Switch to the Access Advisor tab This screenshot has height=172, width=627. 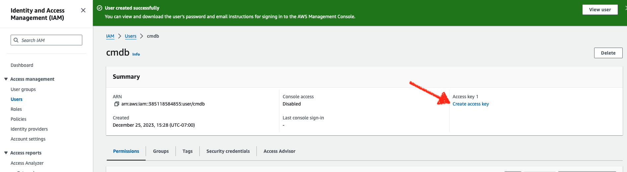point(279,151)
